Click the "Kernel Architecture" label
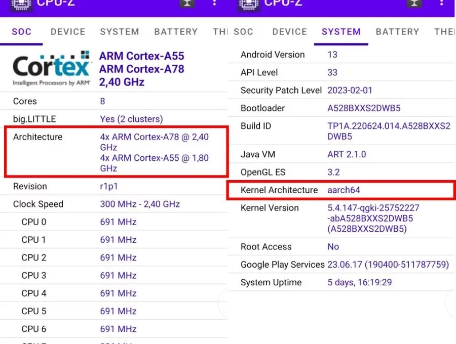Image resolution: width=456 pixels, height=344 pixels. click(x=279, y=190)
